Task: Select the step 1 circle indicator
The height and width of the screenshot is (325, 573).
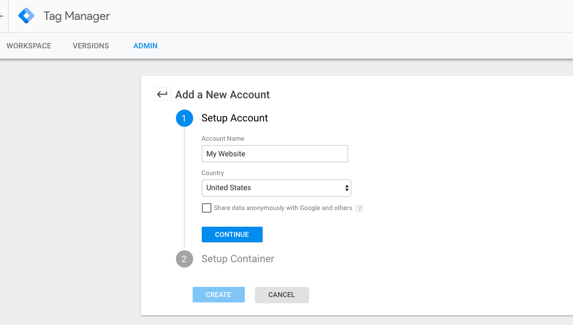Action: coord(184,118)
